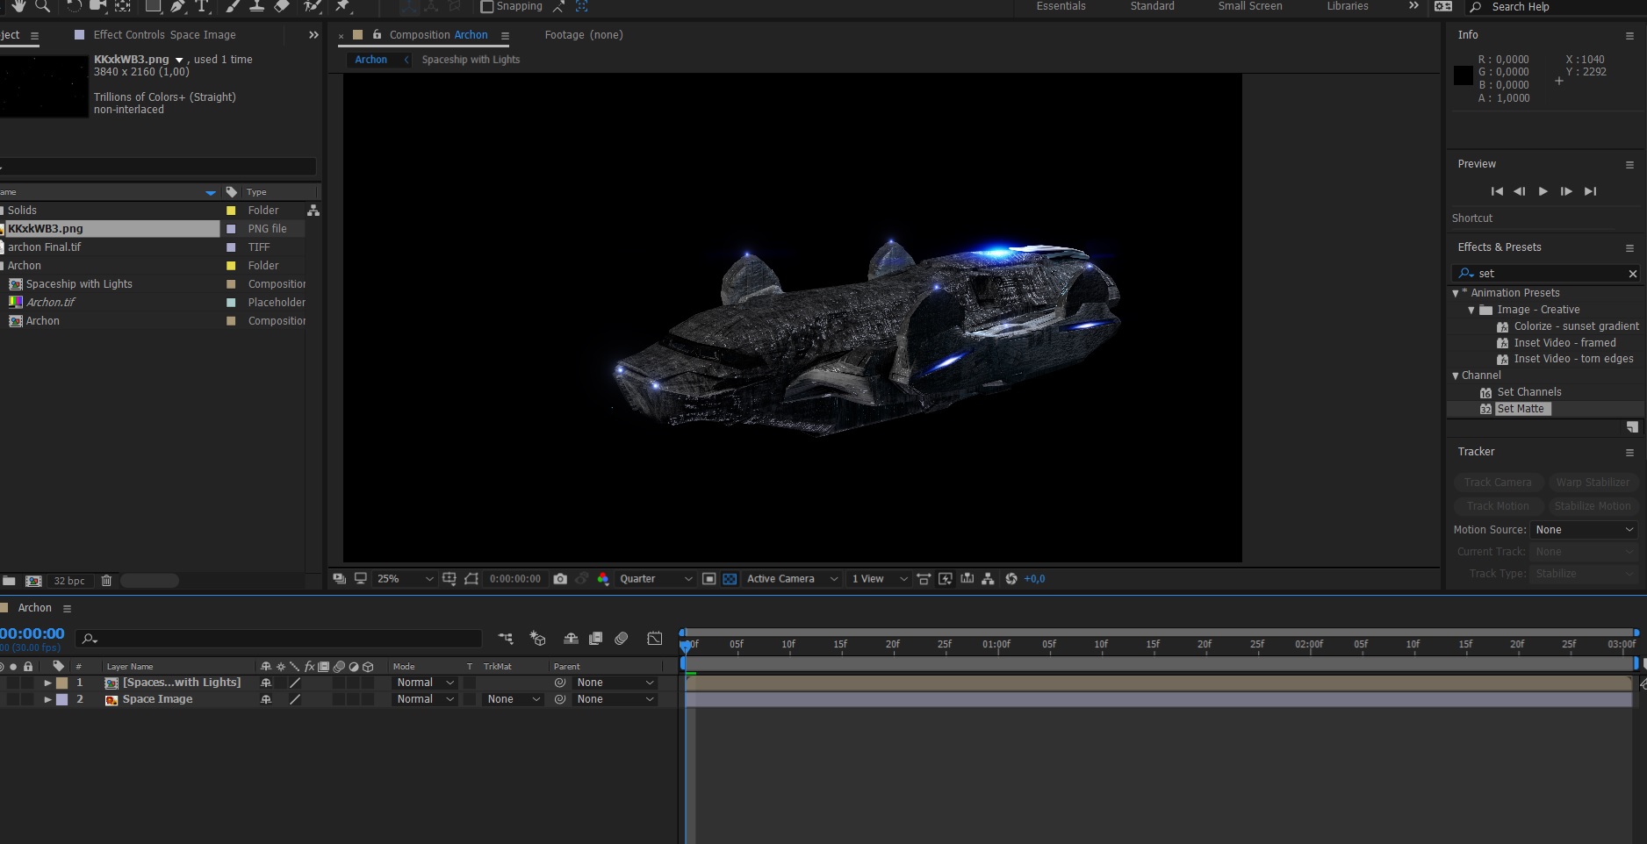The height and width of the screenshot is (844, 1647).
Task: Expand the Space Image layer properties
Action: [48, 699]
